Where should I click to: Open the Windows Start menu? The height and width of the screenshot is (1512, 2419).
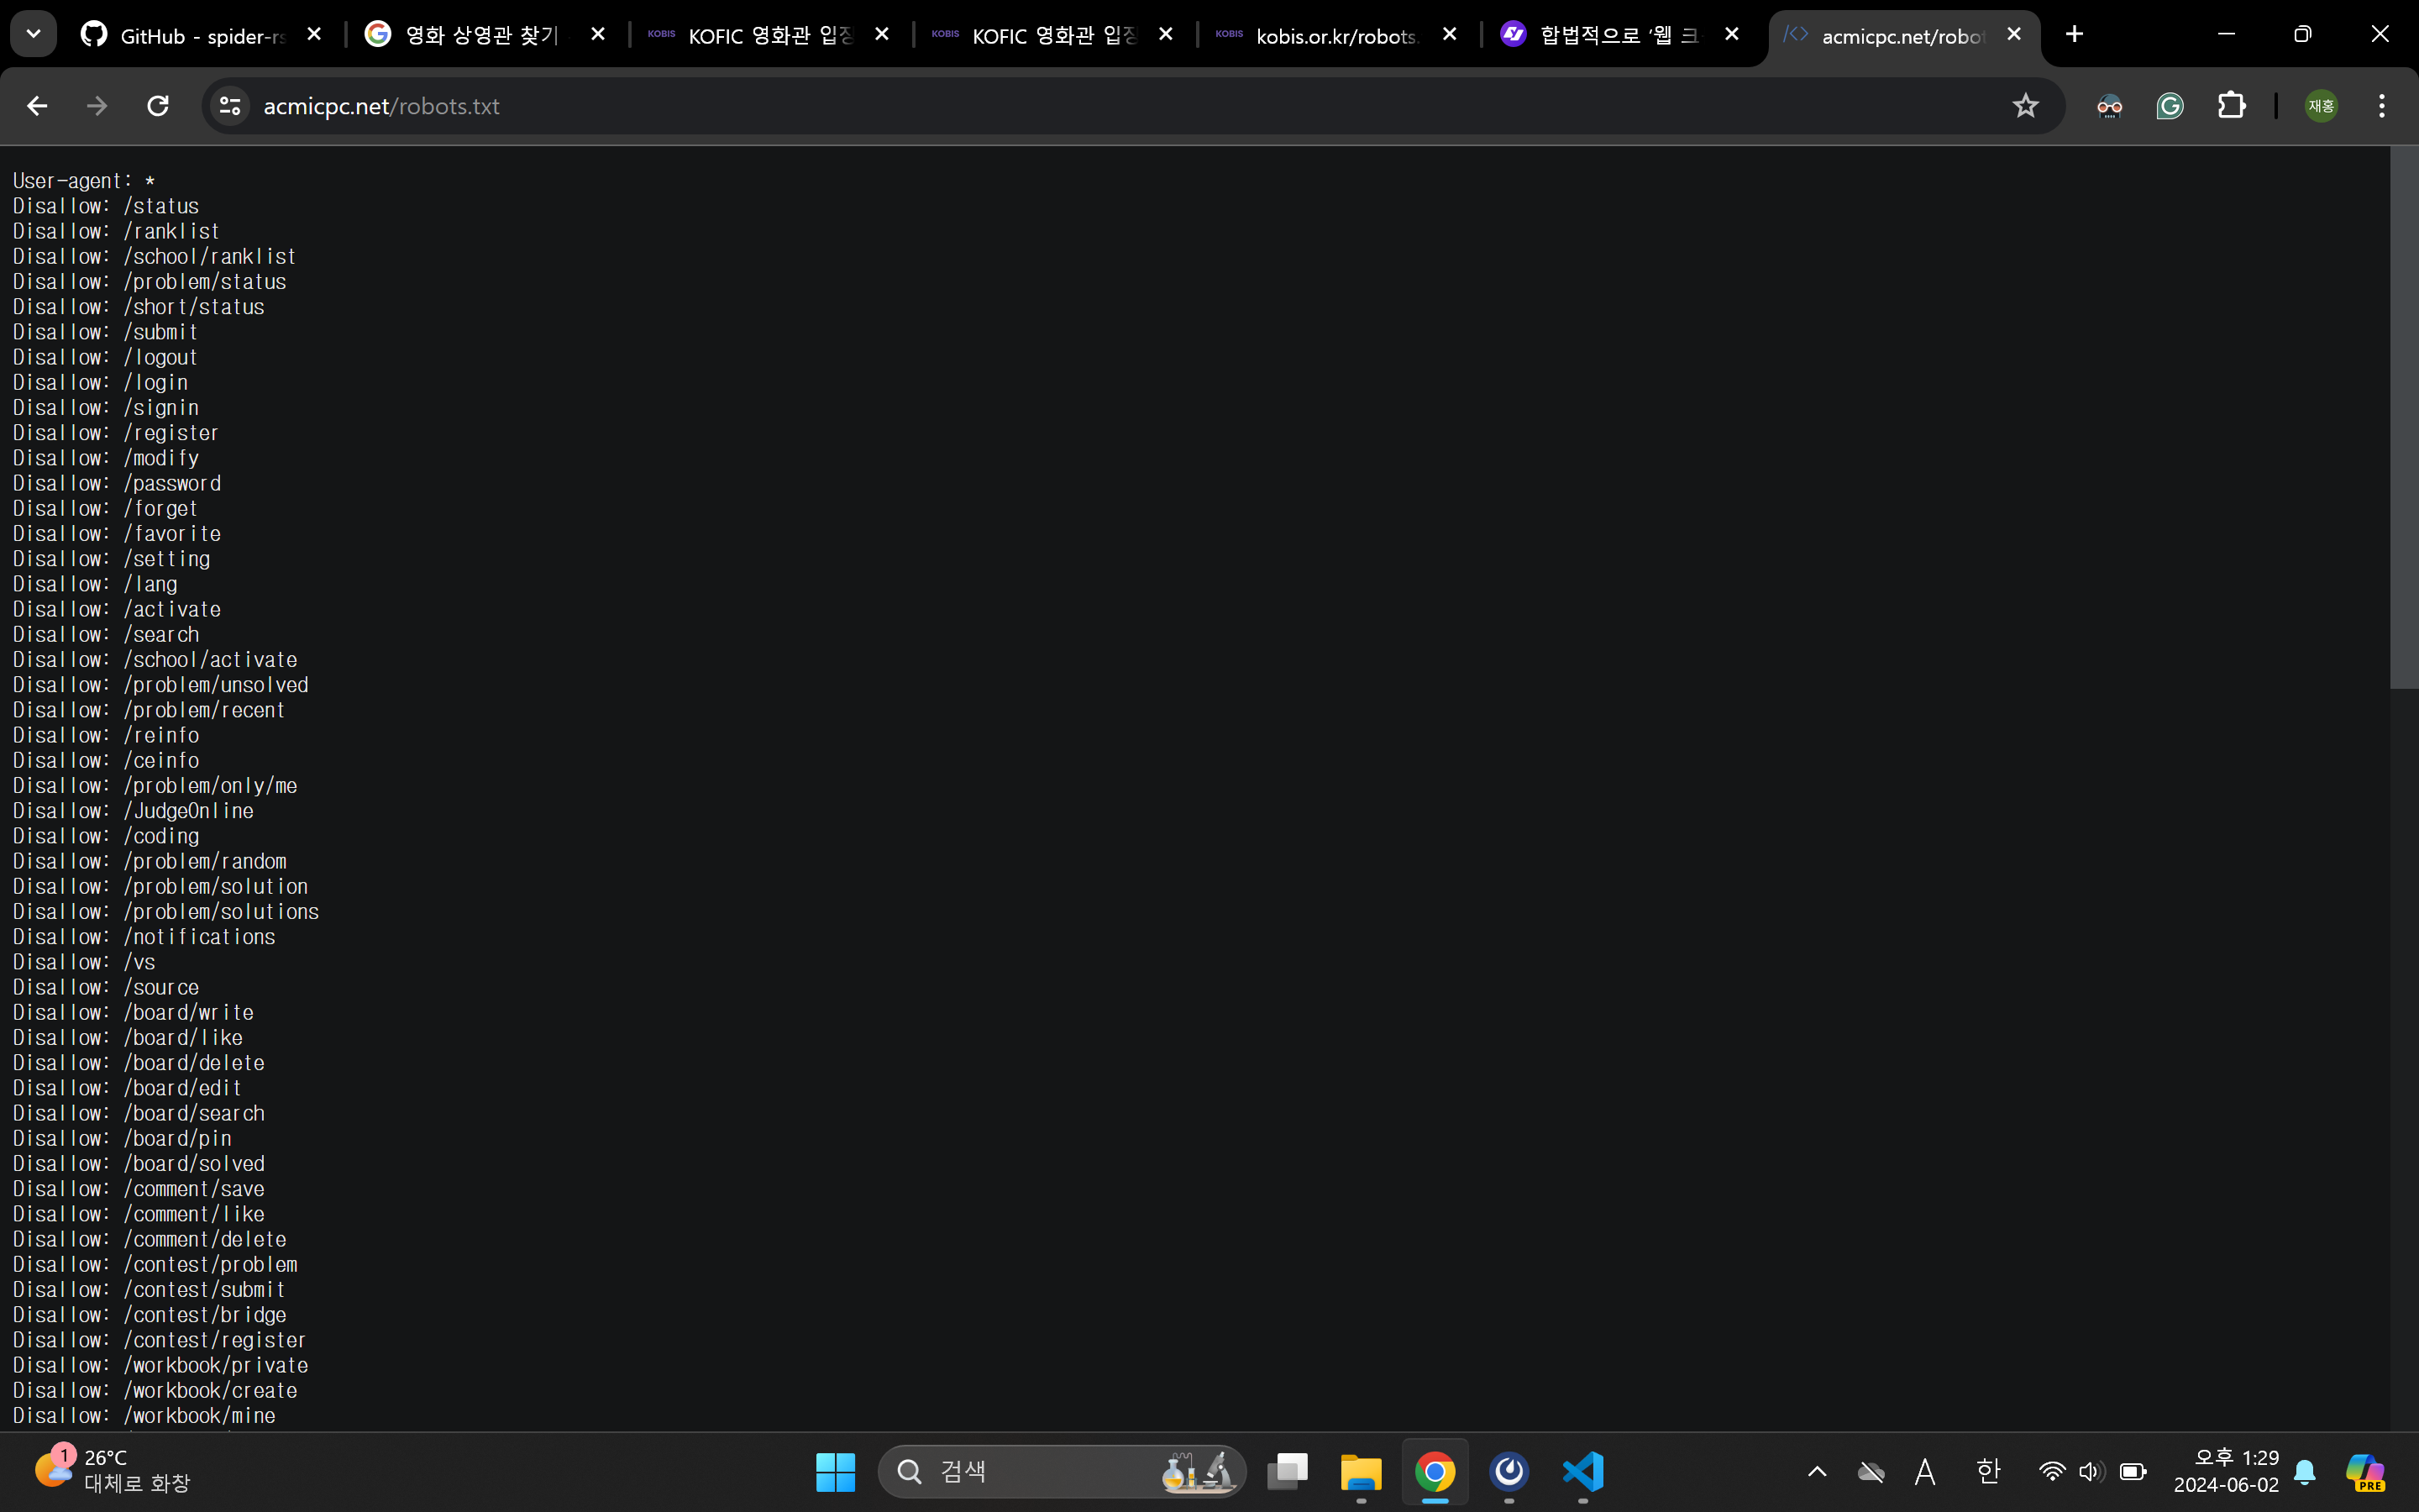pos(836,1471)
